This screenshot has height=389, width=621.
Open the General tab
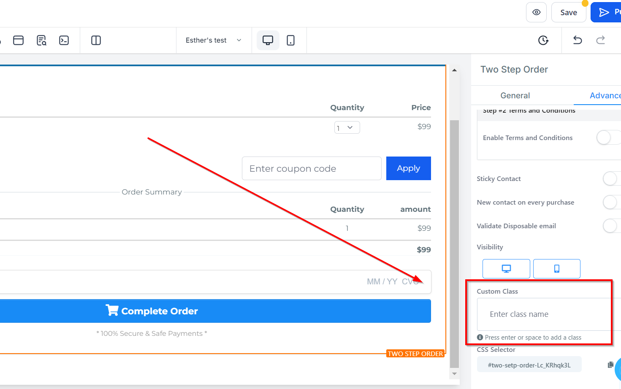[x=515, y=95]
